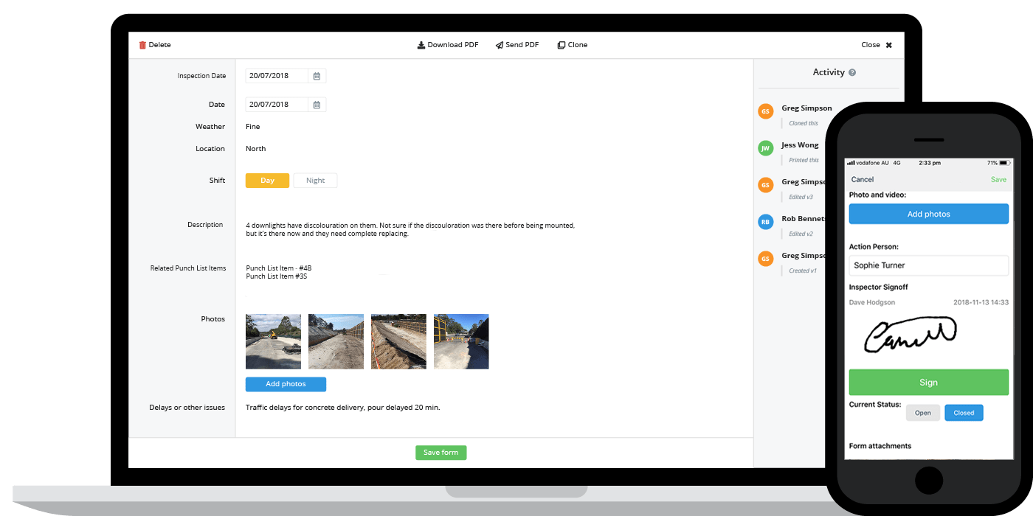This screenshot has height=516, width=1033.
Task: Tap Save in the phone header
Action: pyautogui.click(x=998, y=179)
